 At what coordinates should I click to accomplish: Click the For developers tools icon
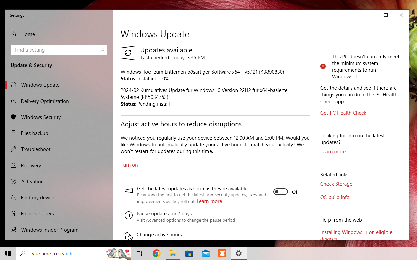pos(13,214)
